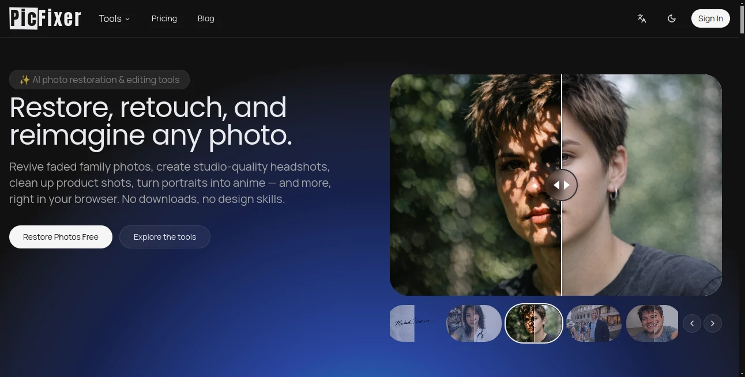
Task: Click the heading 'Restore, retouch, and reimagine'
Action: 151,121
